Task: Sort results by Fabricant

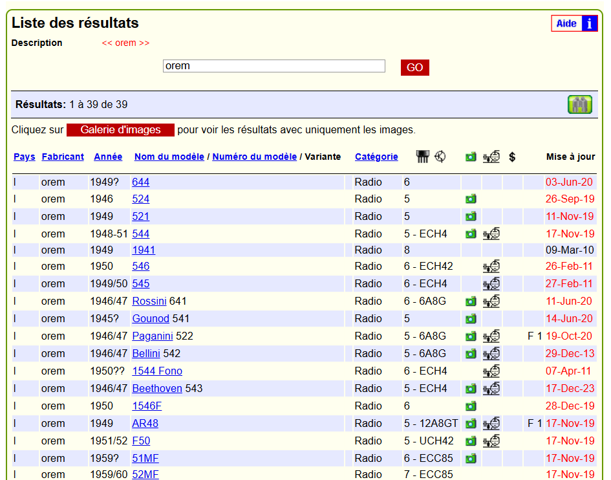Action: pyautogui.click(x=63, y=157)
